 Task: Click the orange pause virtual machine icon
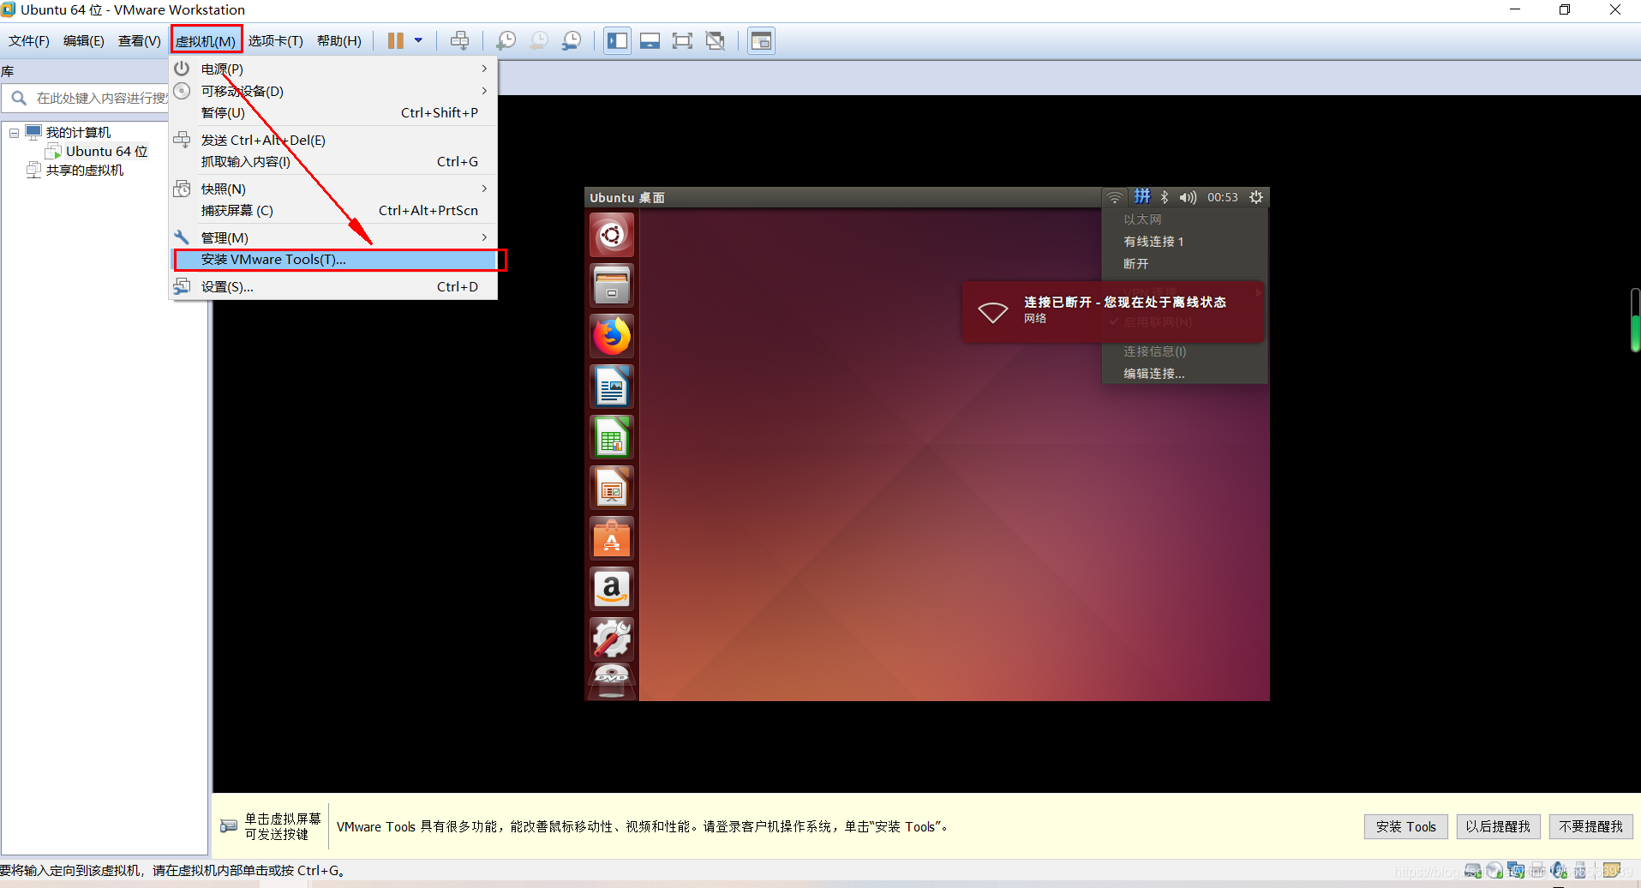[395, 40]
